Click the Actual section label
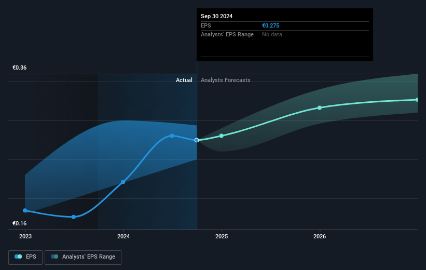The width and height of the screenshot is (426, 270). click(x=184, y=80)
